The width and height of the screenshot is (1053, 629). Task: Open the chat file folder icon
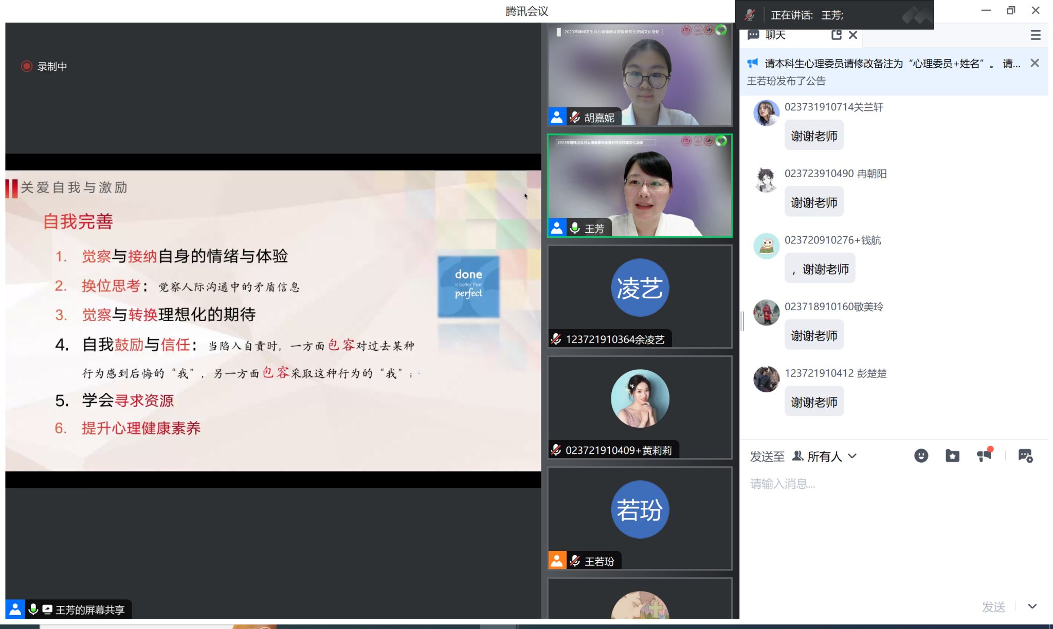click(952, 455)
